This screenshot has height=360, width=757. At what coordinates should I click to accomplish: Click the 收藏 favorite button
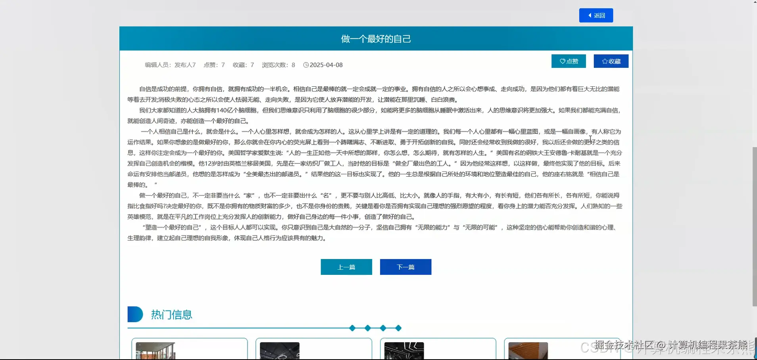point(611,61)
